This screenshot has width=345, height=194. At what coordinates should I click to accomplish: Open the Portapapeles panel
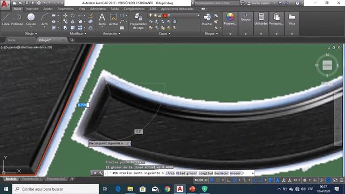click(277, 19)
